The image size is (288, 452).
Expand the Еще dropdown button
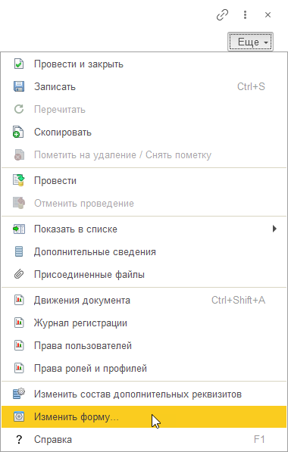point(251,42)
